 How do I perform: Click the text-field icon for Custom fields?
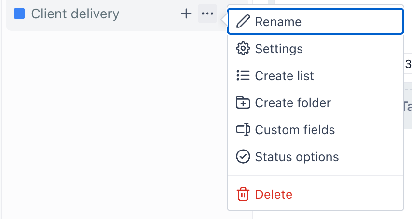pyautogui.click(x=243, y=130)
